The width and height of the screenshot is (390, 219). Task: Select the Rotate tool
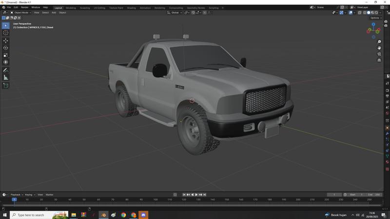[6, 48]
